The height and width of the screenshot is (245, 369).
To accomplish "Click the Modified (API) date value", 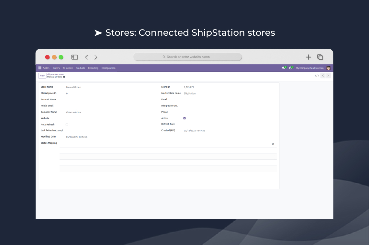I will [77, 137].
